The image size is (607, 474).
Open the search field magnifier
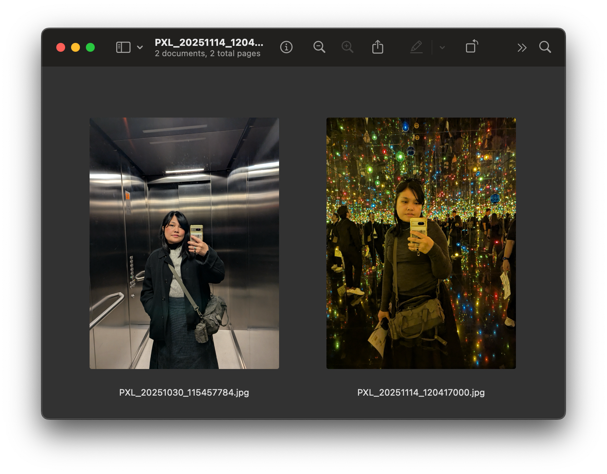click(x=545, y=47)
